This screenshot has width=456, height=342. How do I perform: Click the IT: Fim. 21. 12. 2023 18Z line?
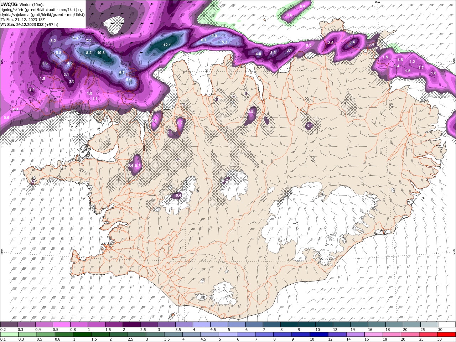click(24, 20)
